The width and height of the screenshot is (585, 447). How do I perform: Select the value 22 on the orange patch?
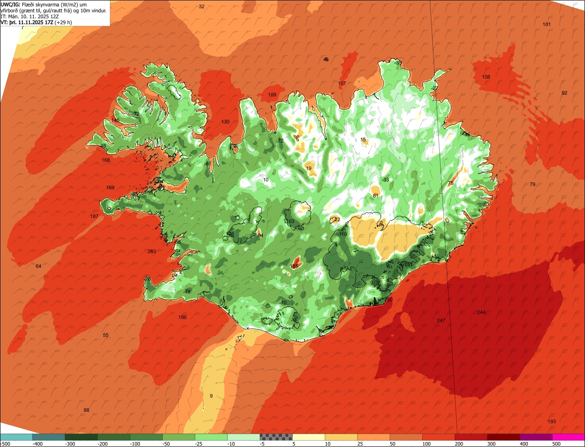[337, 219]
